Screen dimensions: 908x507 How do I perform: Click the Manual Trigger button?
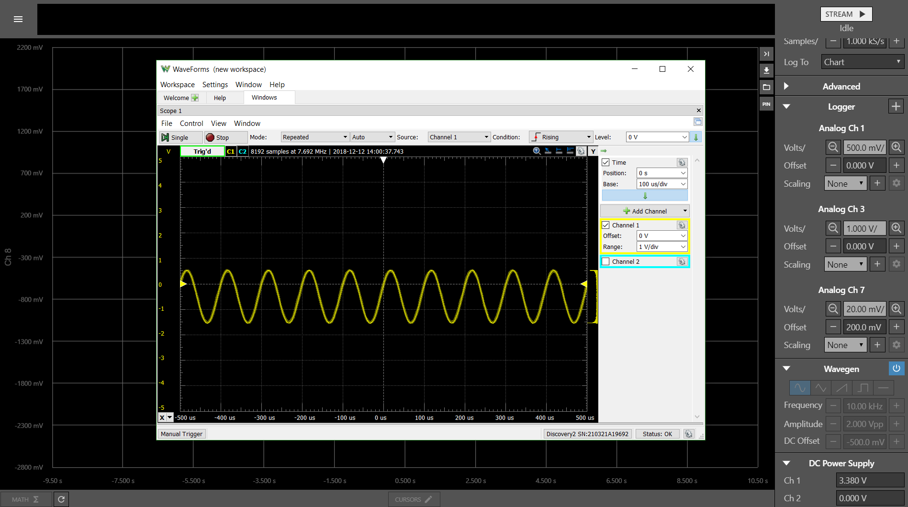coord(182,434)
